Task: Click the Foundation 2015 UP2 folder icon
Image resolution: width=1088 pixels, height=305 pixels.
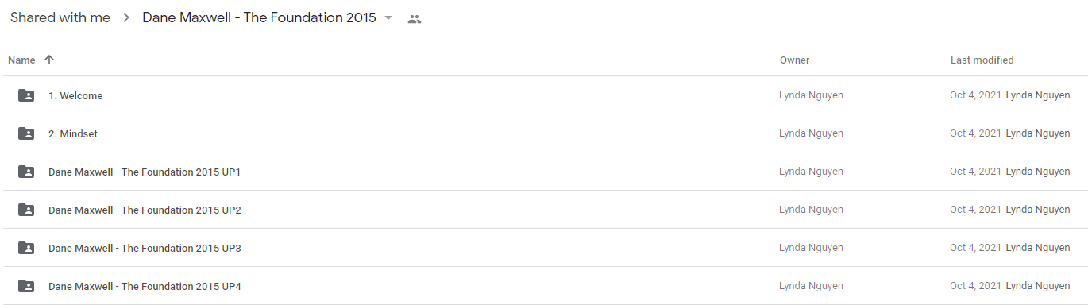Action: tap(26, 210)
